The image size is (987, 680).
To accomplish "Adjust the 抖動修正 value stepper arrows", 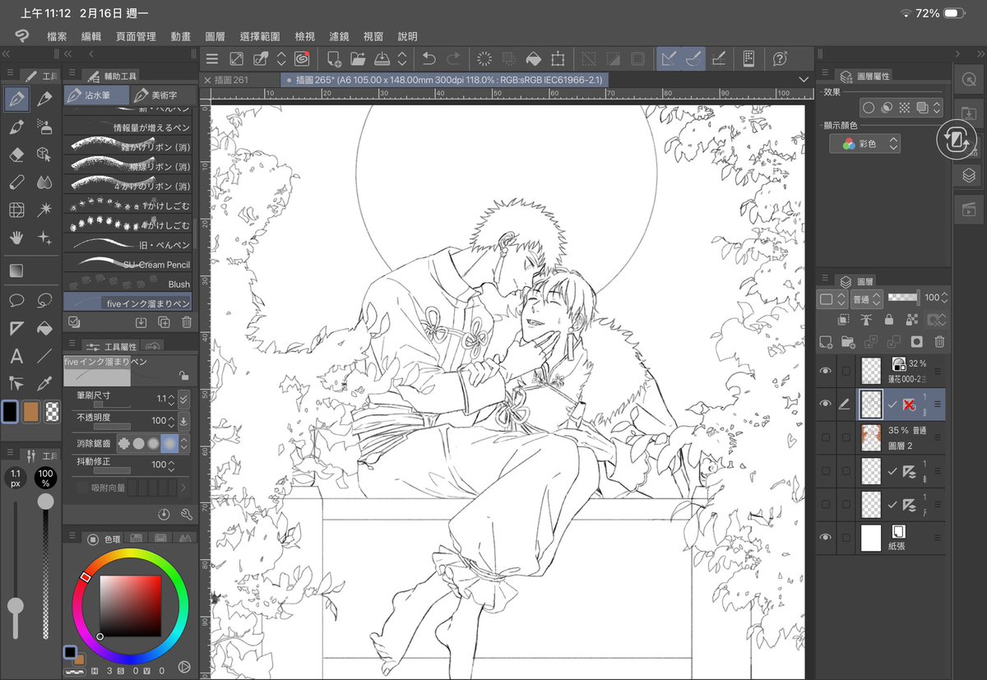I will (x=170, y=465).
